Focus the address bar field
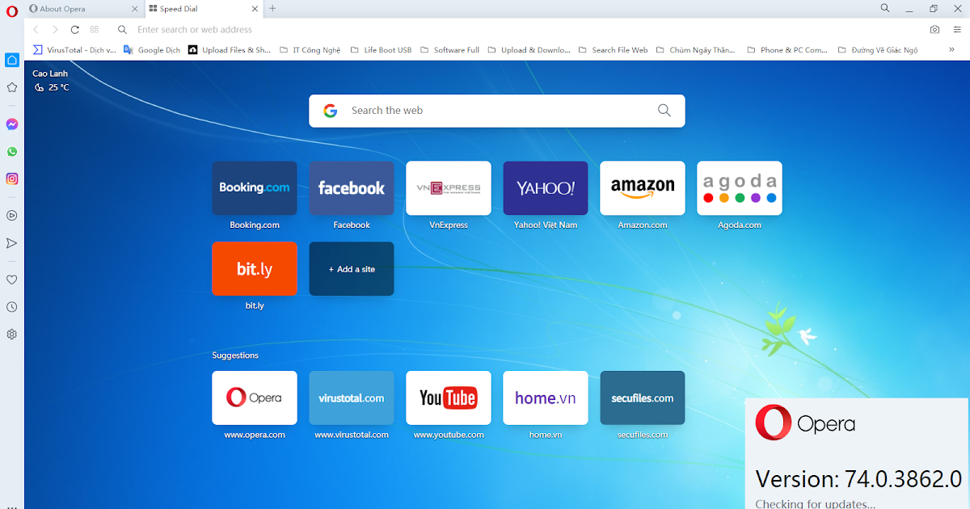Viewport: 970px width, 509px height. point(517,29)
